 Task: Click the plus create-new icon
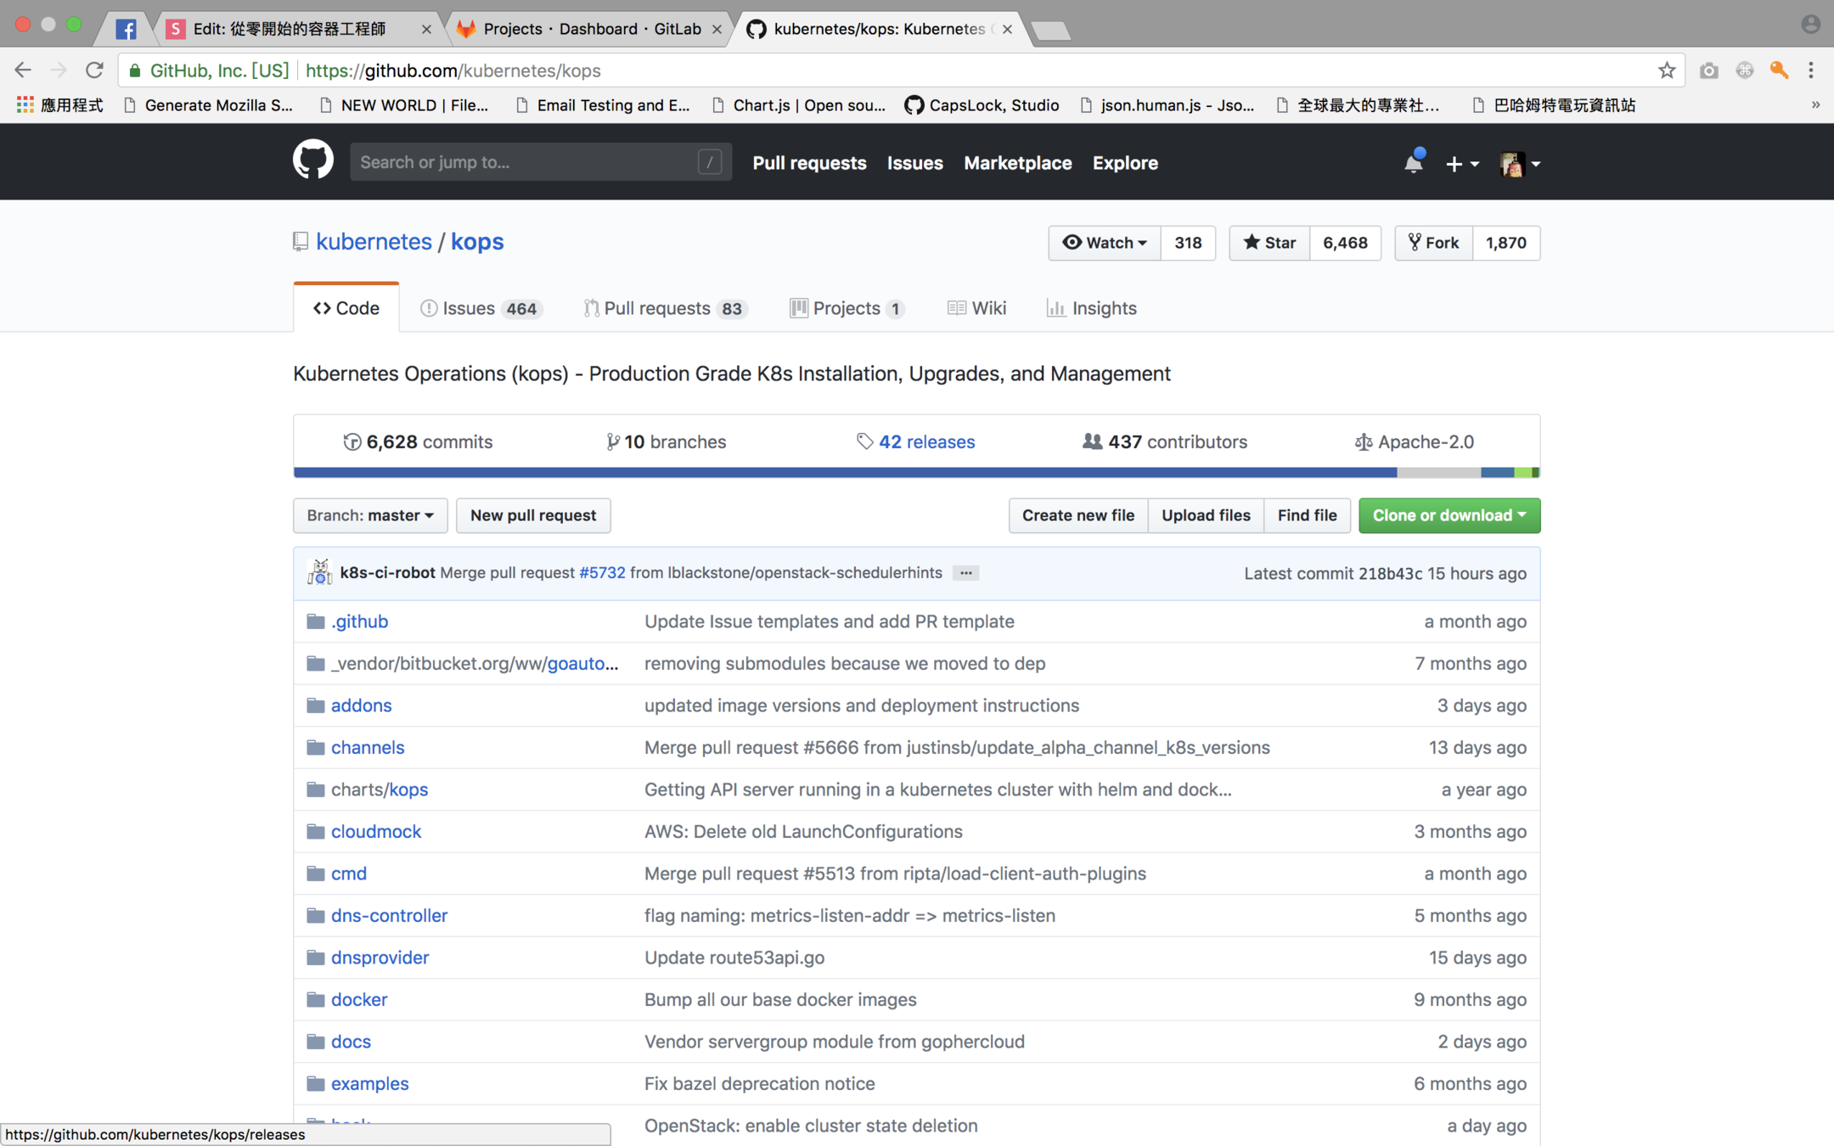pos(1461,163)
